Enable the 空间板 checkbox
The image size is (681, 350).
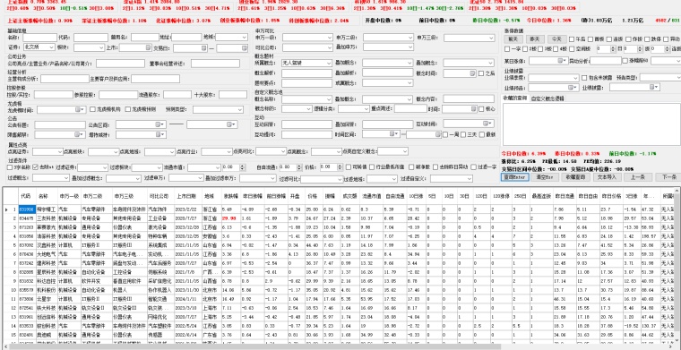(572, 49)
